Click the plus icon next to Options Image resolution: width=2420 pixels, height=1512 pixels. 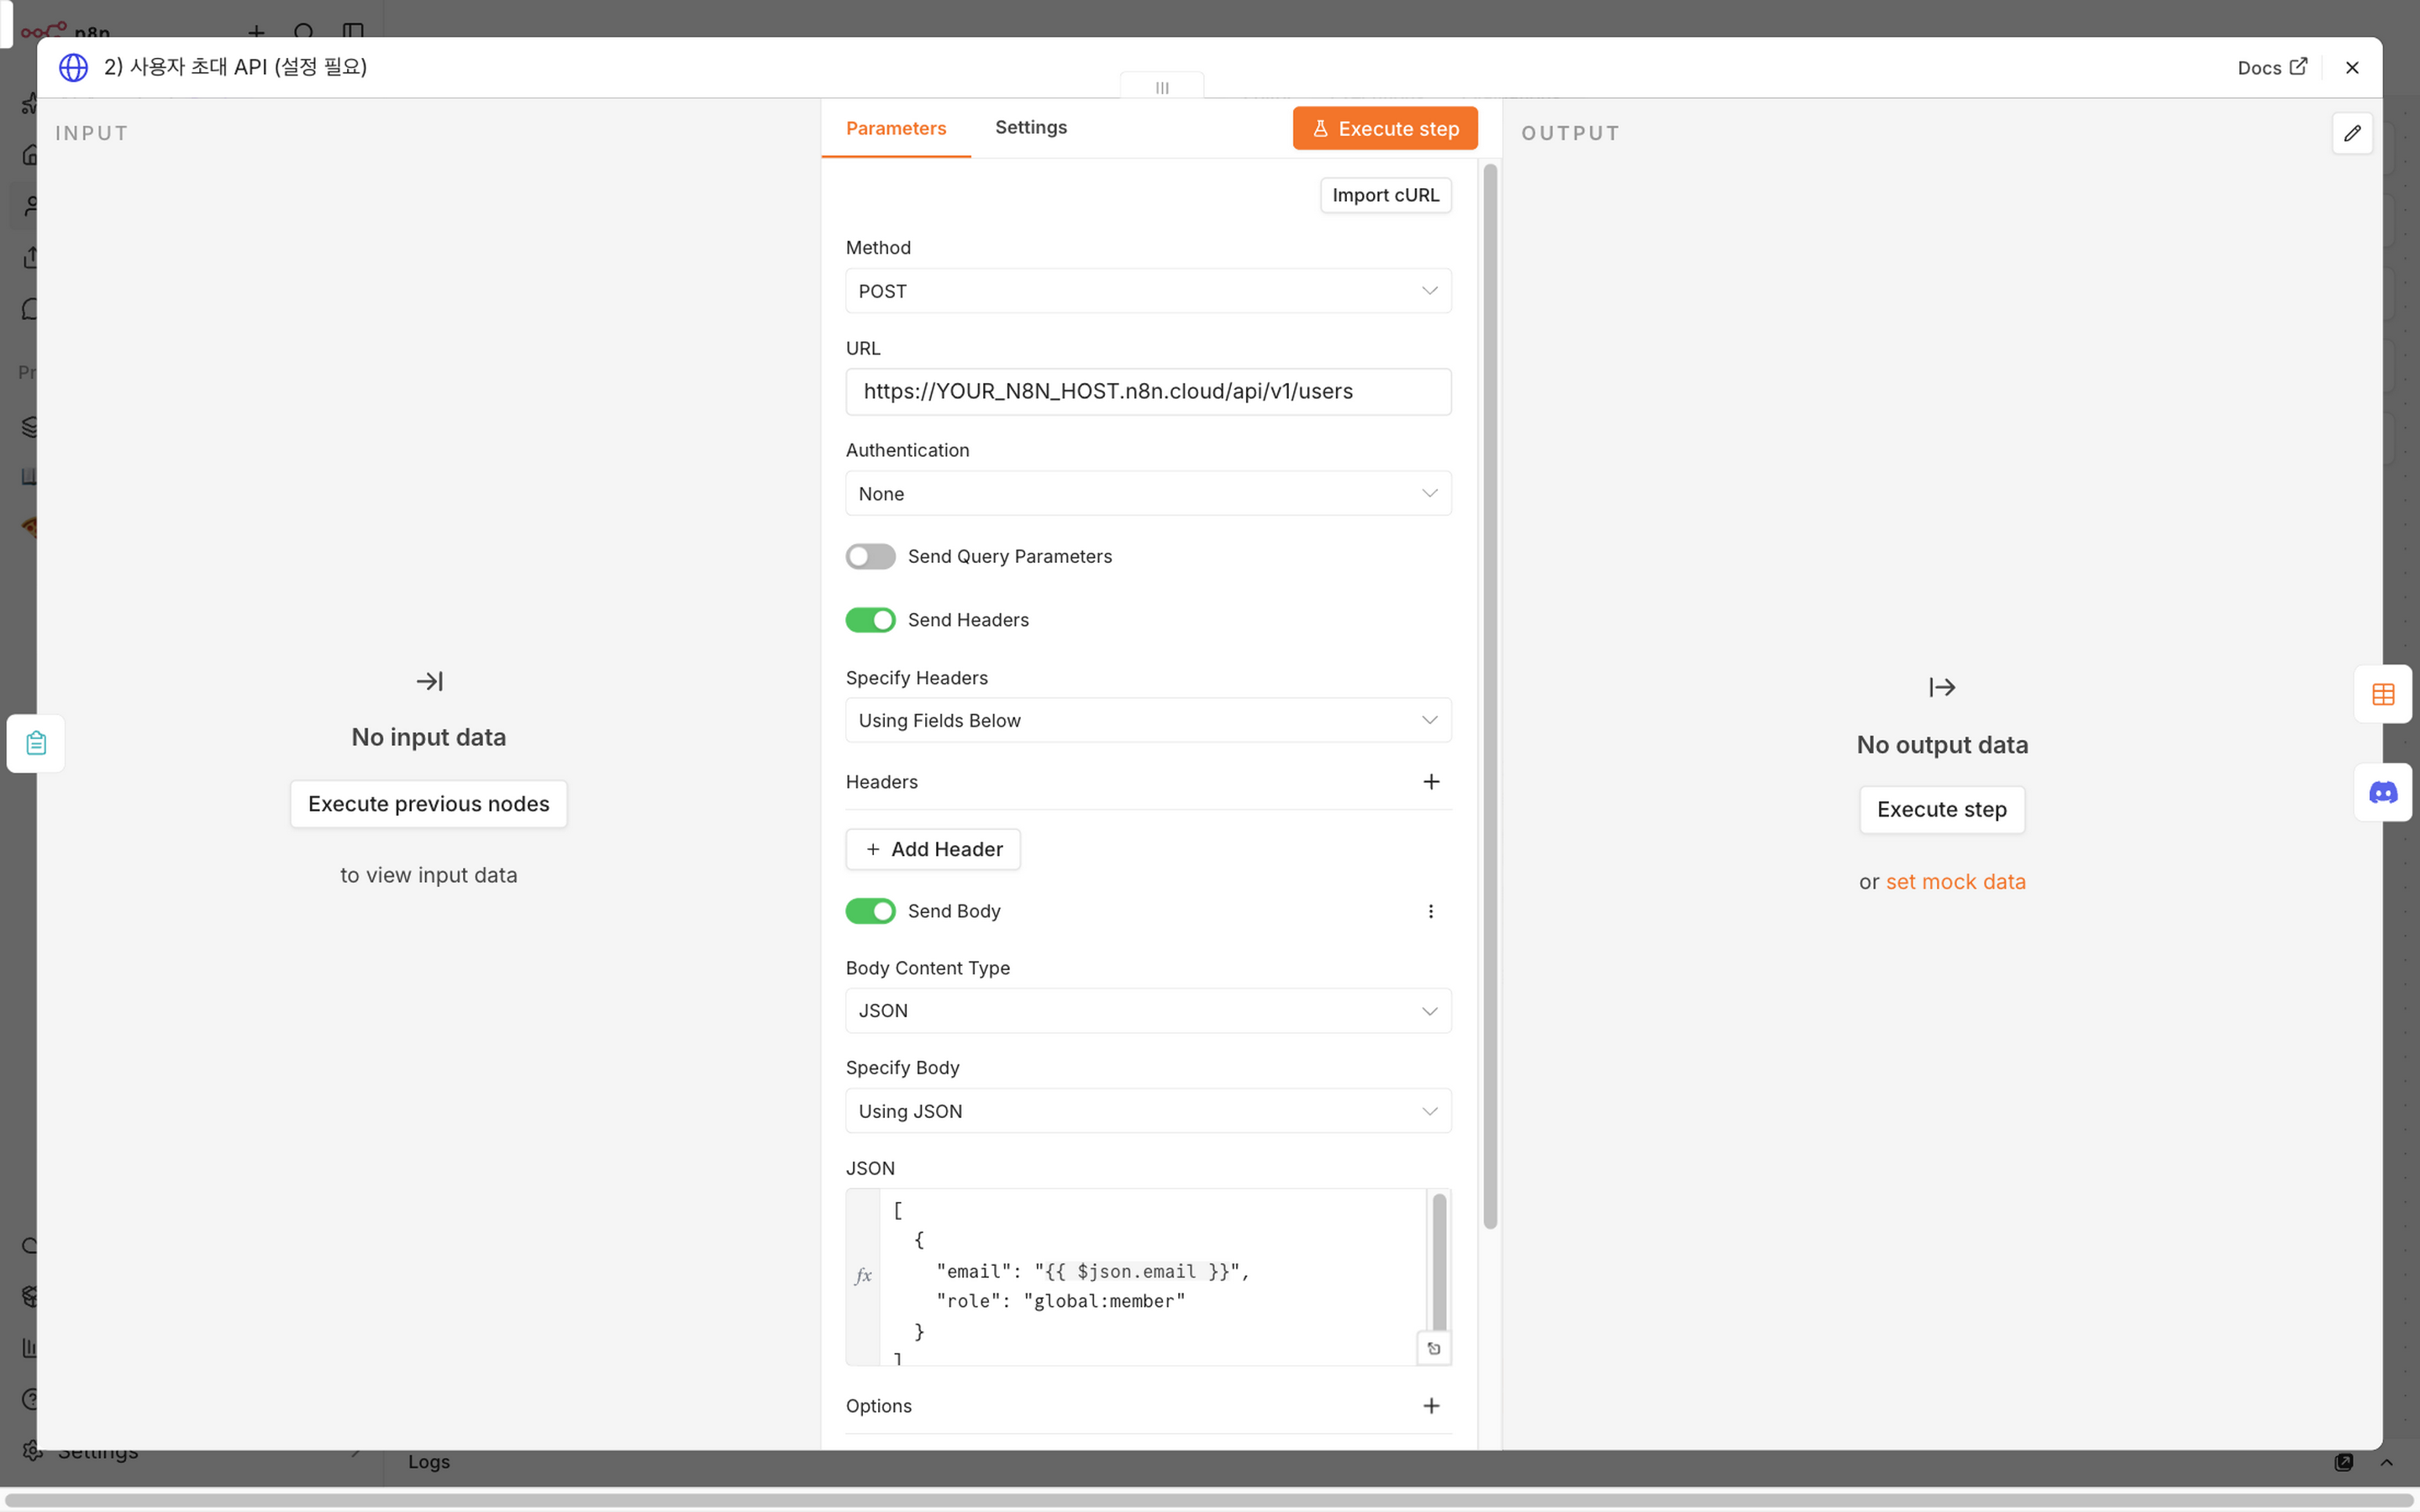1431,1406
